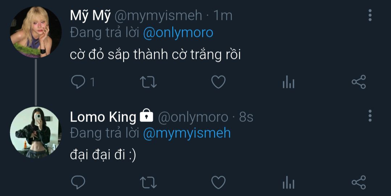Open more options on Mỹ Mỹ's tweet

tap(370, 16)
